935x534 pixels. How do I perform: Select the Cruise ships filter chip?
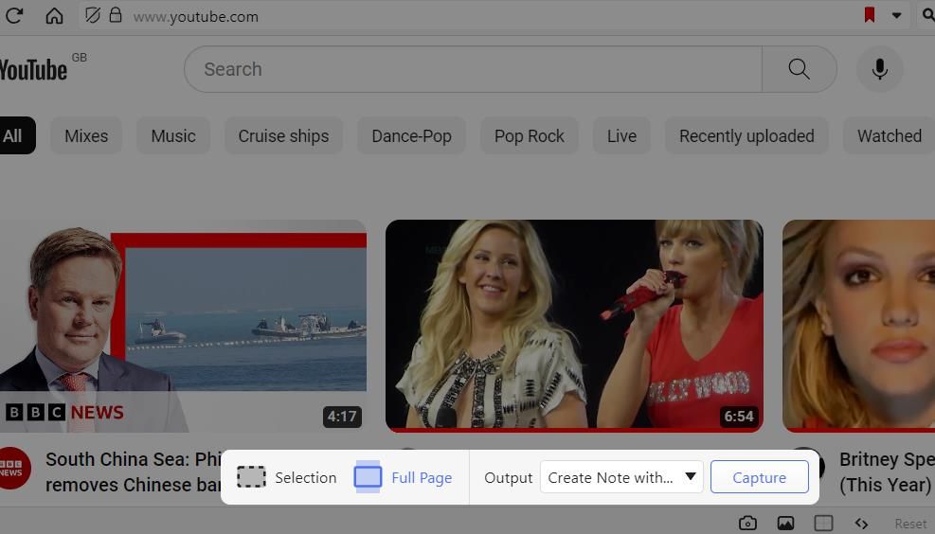(x=283, y=135)
